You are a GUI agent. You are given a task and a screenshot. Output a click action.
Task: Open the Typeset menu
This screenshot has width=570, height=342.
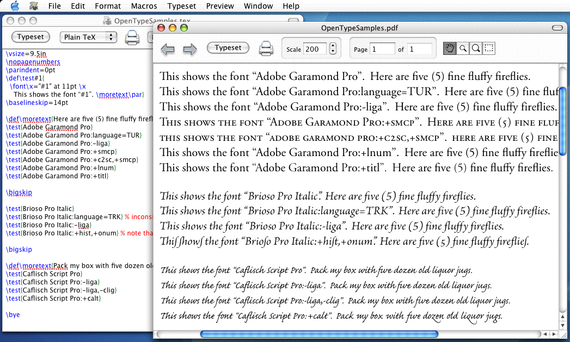point(181,6)
